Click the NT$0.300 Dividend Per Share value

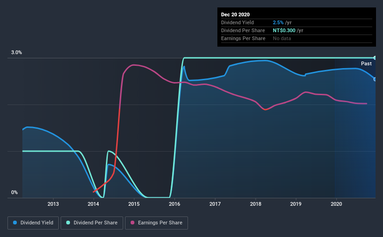coord(284,30)
